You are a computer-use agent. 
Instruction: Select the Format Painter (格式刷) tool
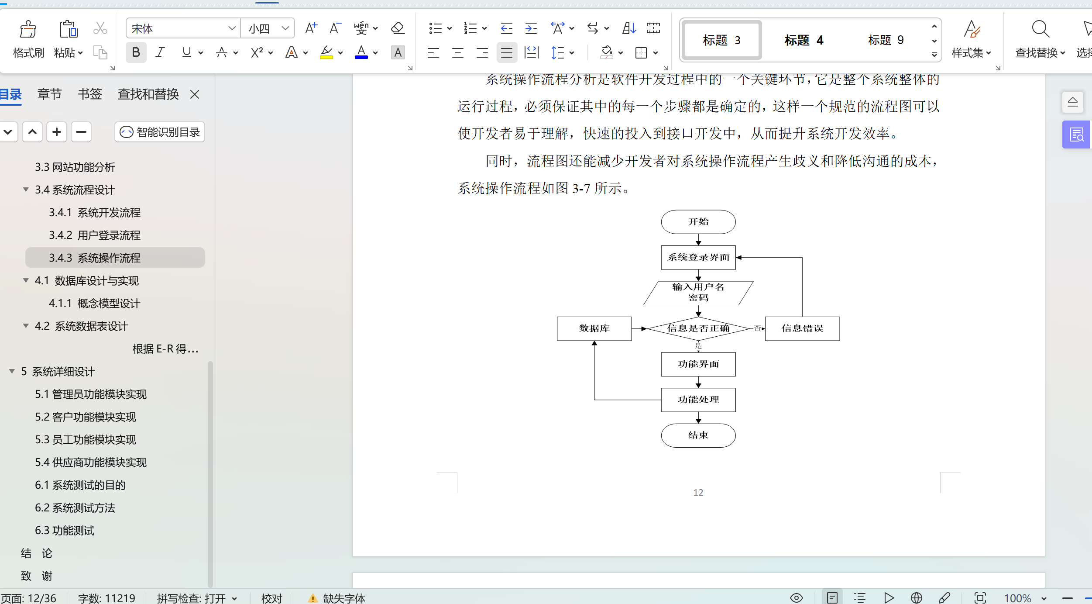coord(27,39)
